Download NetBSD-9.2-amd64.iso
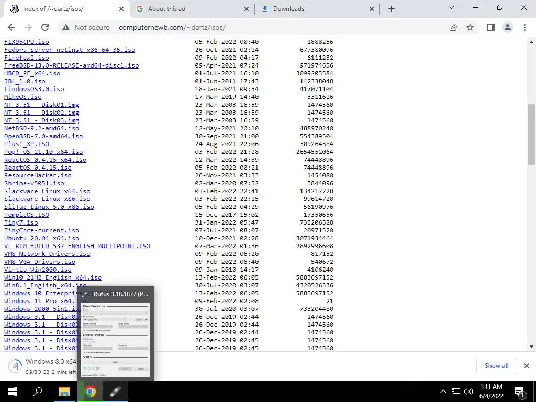536x402 pixels. 42,128
